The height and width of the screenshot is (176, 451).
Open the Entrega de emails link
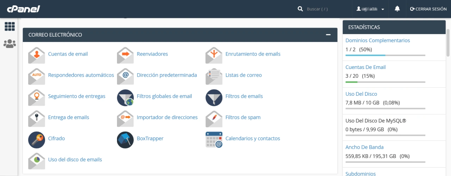pyautogui.click(x=69, y=117)
